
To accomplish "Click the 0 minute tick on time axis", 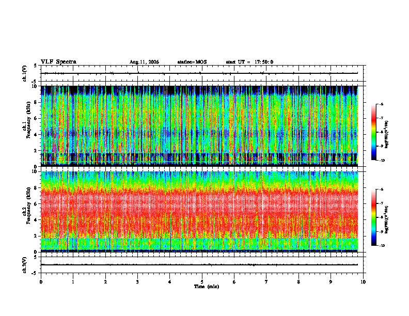I will coord(41,282).
